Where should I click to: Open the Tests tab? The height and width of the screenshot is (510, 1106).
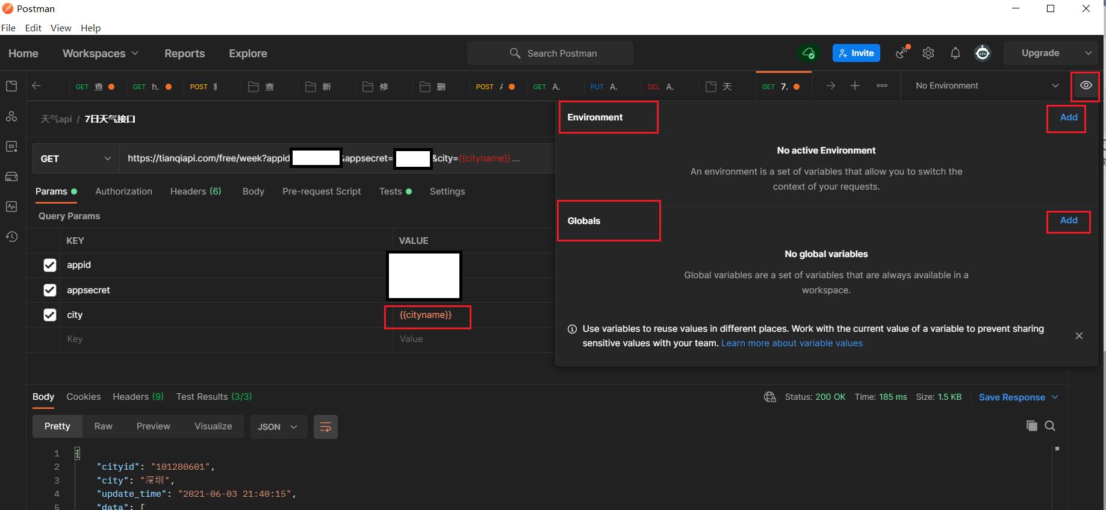[x=396, y=191]
